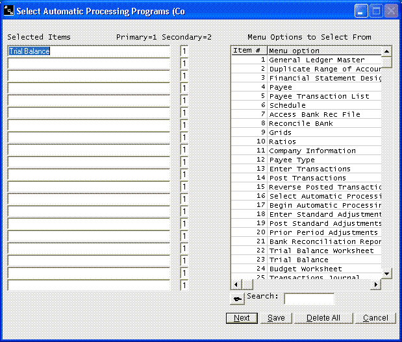
Task: Click priority field beside Trial Balance
Action: pos(185,51)
